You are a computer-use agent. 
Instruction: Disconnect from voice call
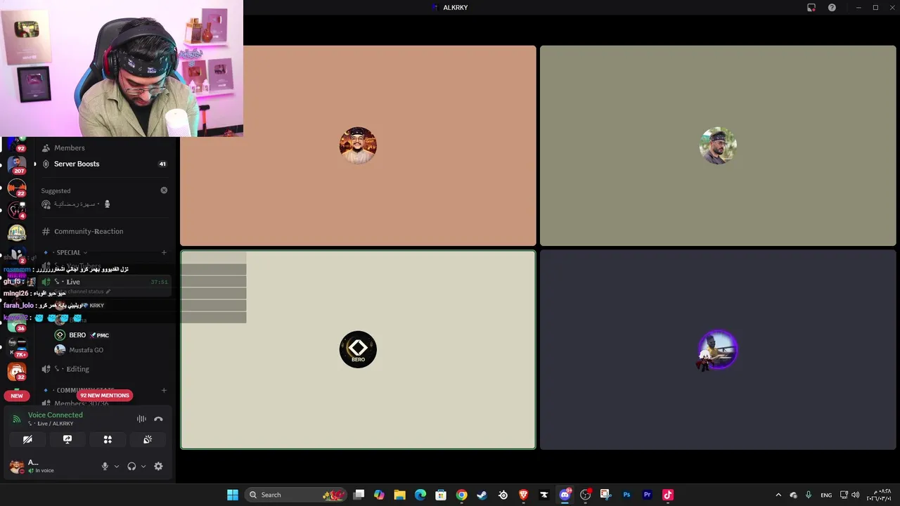coord(158,419)
